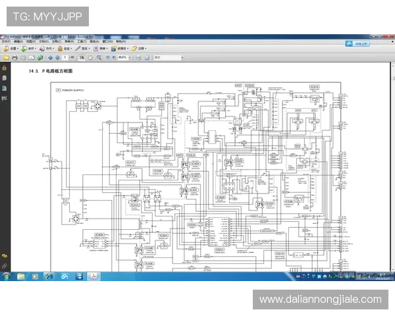Expand the Secure (安全) lock dropdown
Image resolution: width=395 pixels, height=316 pixels.
[65, 48]
